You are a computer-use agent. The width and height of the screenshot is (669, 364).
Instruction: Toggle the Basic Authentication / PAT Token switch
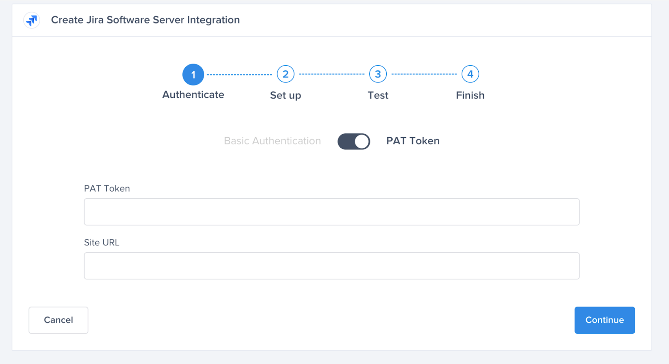[x=354, y=141]
